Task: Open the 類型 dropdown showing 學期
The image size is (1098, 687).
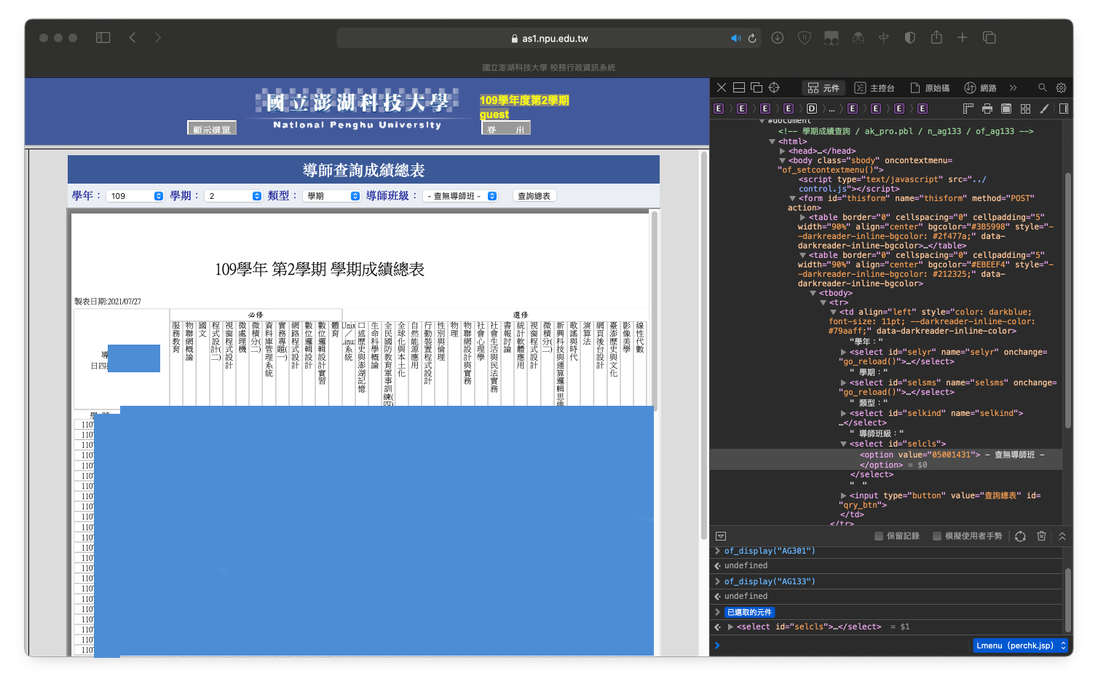Action: pyautogui.click(x=331, y=196)
